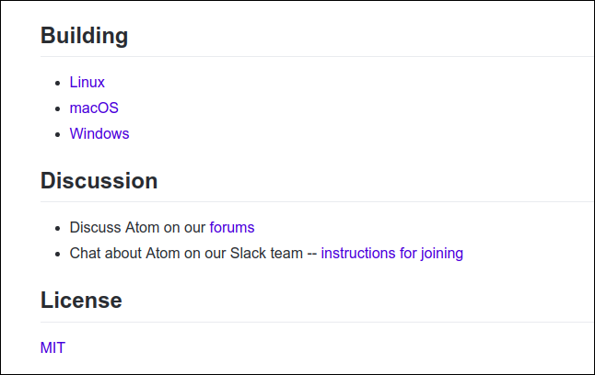Click the Discussion section heading
This screenshot has width=595, height=375.
click(99, 181)
